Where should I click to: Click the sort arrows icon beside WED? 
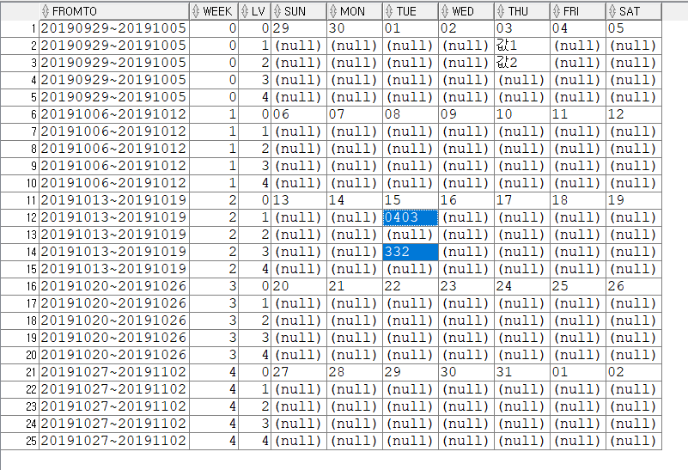(445, 11)
